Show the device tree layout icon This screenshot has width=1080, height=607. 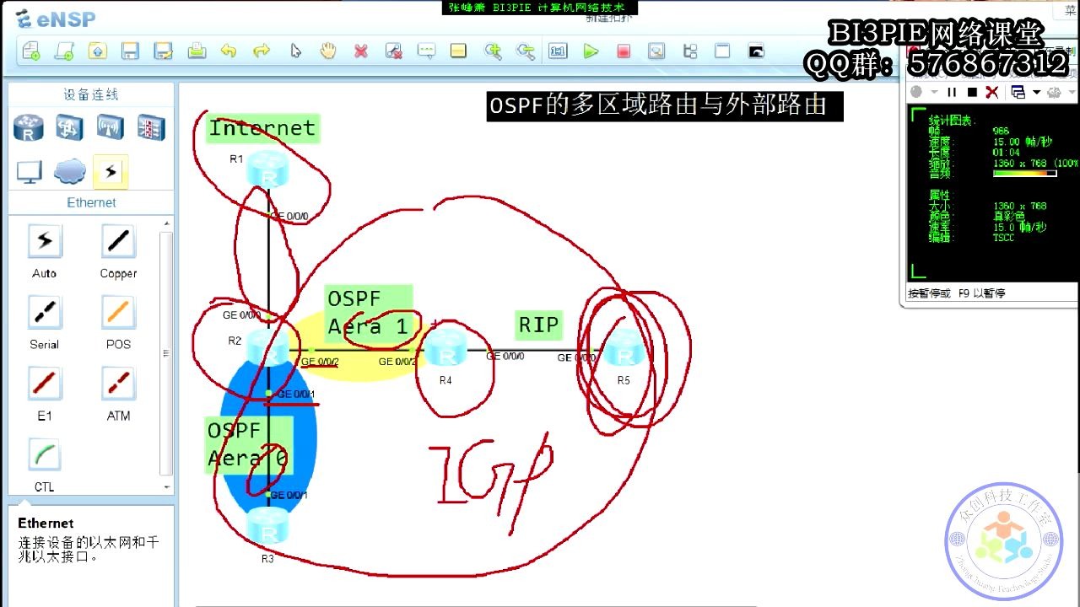click(x=690, y=51)
